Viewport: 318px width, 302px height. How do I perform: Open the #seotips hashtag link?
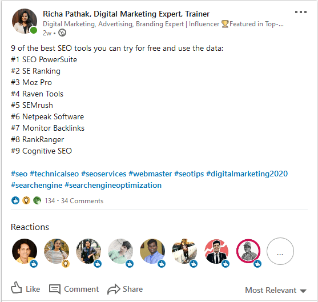click(x=189, y=174)
